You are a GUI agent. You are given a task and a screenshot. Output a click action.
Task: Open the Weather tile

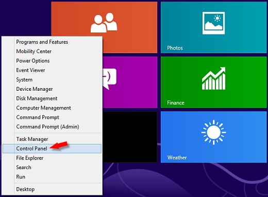tap(213, 137)
